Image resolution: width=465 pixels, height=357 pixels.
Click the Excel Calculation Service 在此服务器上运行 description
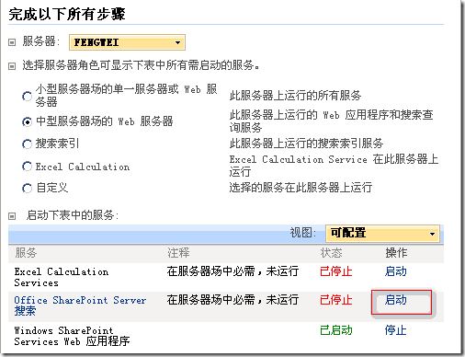pos(334,166)
